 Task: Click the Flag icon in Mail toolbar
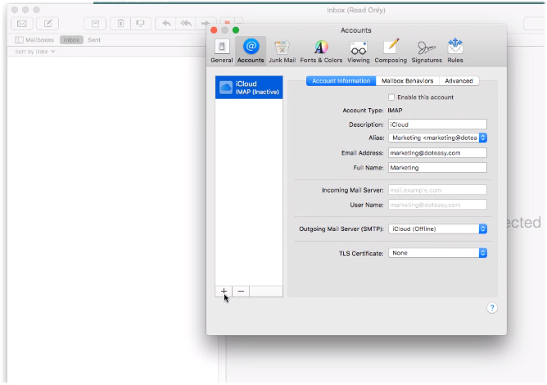pyautogui.click(x=227, y=22)
